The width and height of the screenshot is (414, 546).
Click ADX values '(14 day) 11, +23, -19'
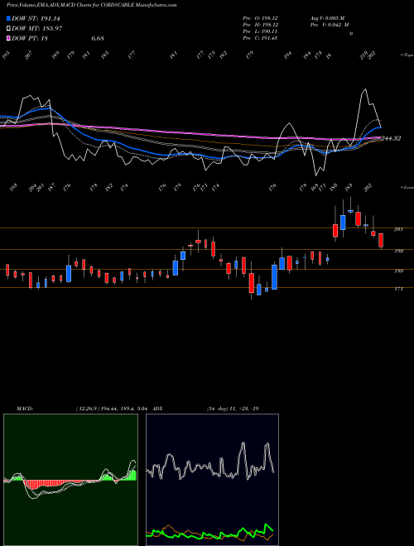(233, 409)
